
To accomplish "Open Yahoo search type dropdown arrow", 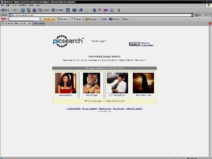I will point(42,19).
